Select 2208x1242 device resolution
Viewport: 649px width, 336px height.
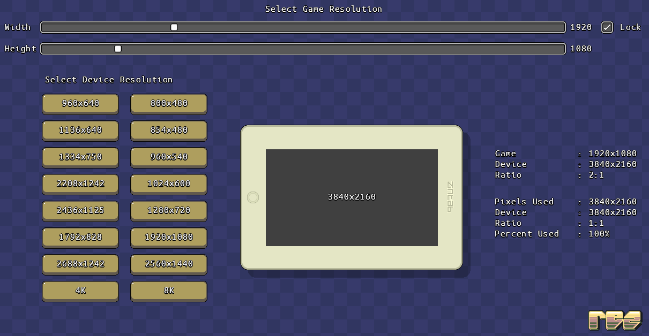pyautogui.click(x=80, y=184)
